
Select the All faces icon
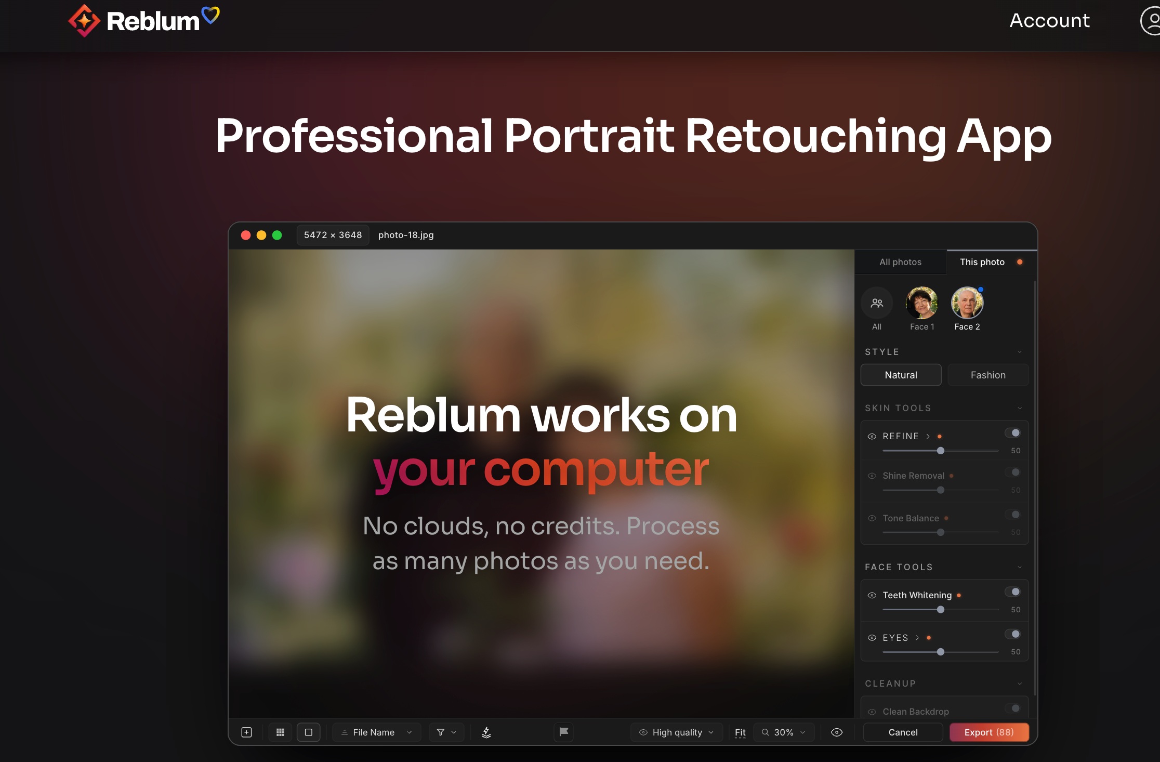(x=877, y=303)
